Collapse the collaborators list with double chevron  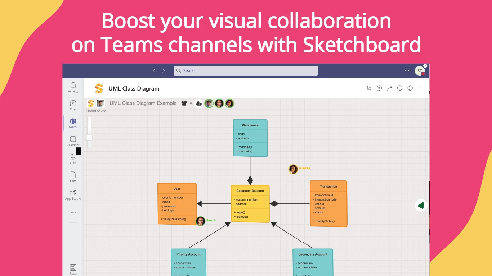click(191, 103)
